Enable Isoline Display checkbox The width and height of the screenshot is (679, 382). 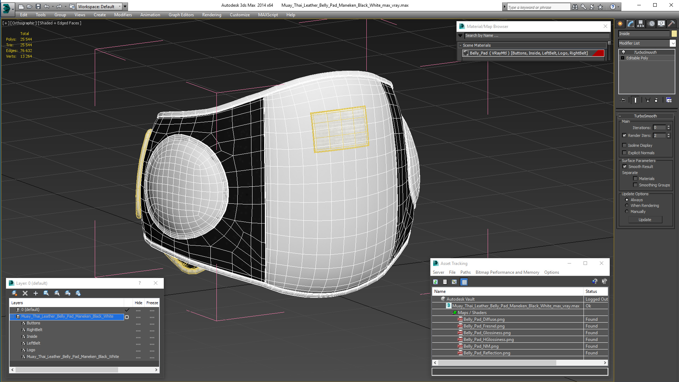[x=625, y=145]
